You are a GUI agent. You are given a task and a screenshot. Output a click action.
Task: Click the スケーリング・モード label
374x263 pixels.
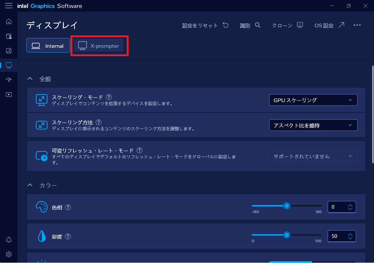pyautogui.click(x=77, y=97)
